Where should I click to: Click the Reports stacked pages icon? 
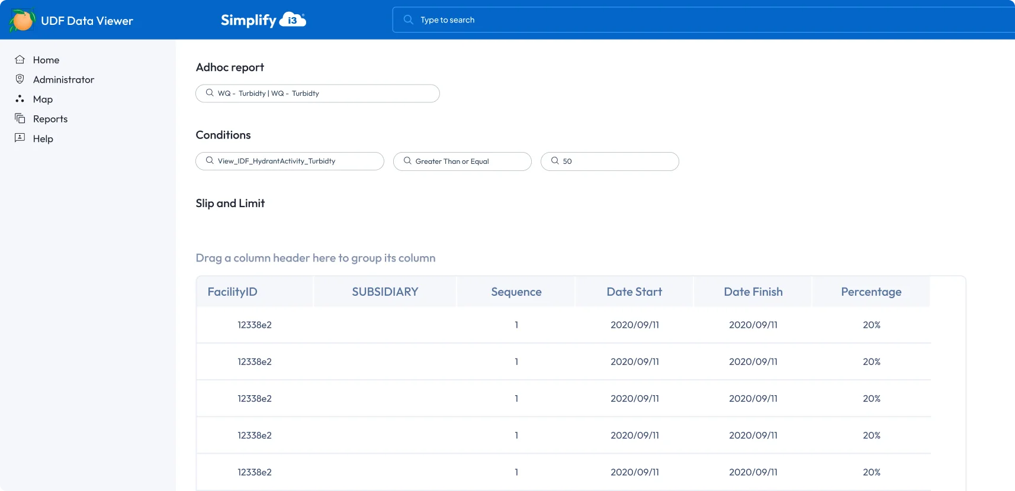click(20, 118)
